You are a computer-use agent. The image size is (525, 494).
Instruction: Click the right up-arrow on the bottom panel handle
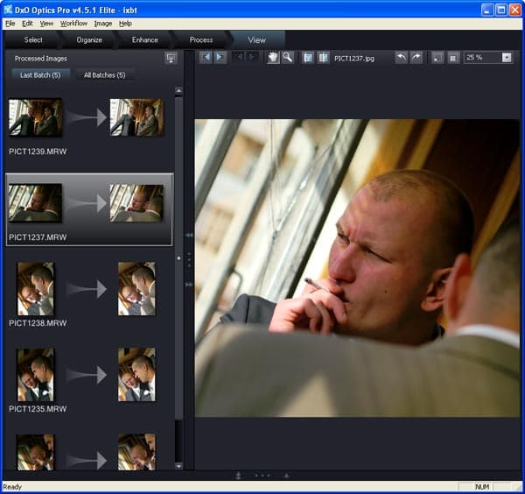tap(287, 476)
